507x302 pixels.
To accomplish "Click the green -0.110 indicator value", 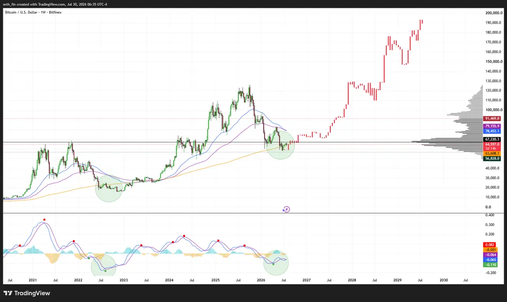I will 491,265.
